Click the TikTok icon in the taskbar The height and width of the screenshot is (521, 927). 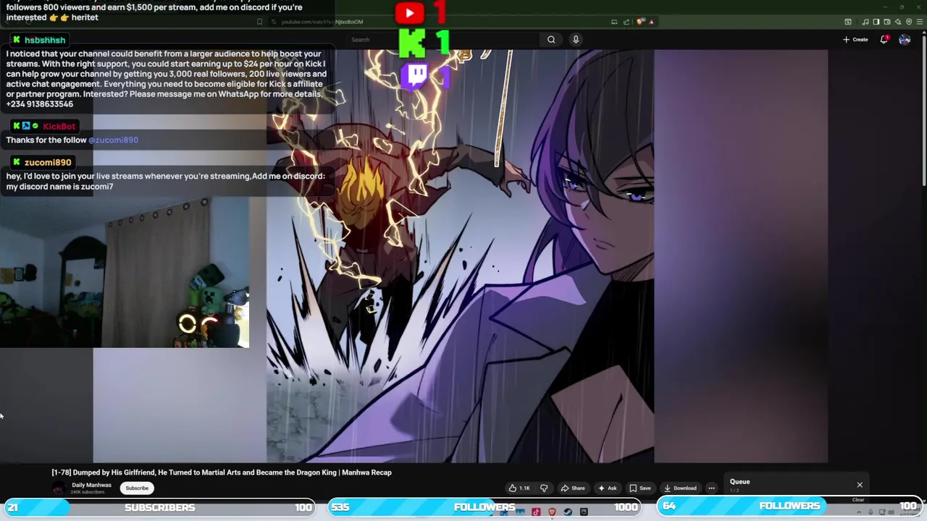click(x=536, y=512)
